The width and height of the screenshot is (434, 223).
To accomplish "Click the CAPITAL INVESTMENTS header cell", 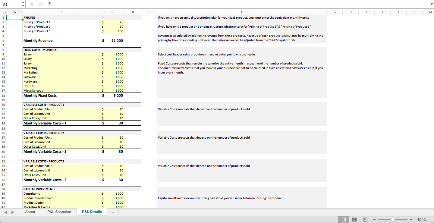I will click(61, 189).
